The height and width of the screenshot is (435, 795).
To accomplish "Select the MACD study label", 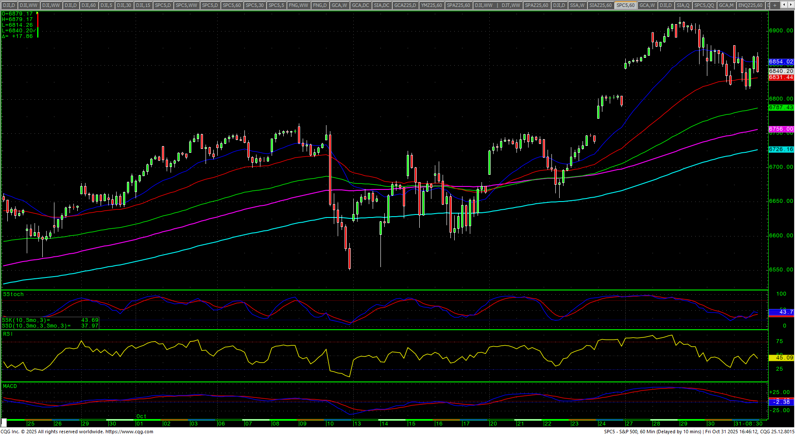I will (10, 386).
